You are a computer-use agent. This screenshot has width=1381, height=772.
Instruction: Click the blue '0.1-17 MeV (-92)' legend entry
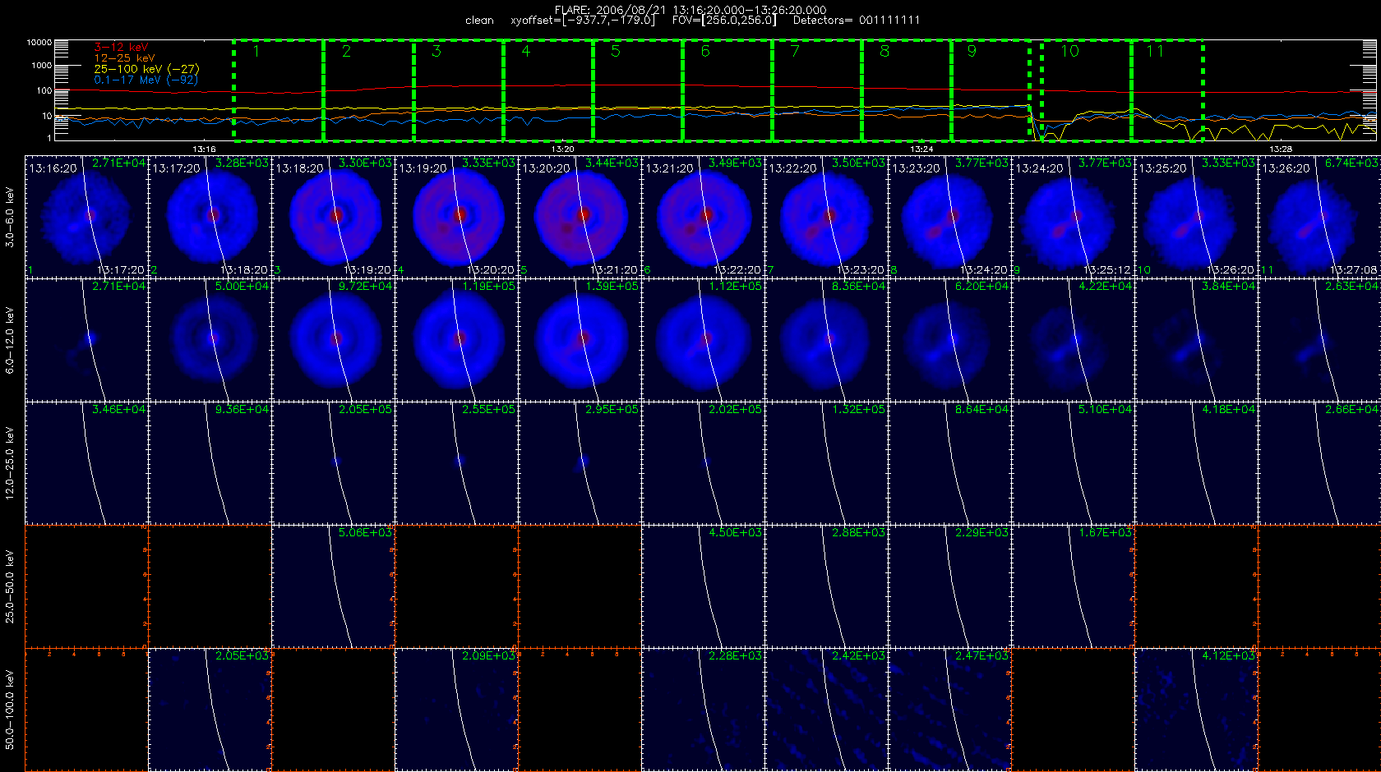tap(145, 80)
